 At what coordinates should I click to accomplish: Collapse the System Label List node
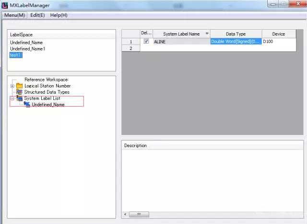coord(12,98)
